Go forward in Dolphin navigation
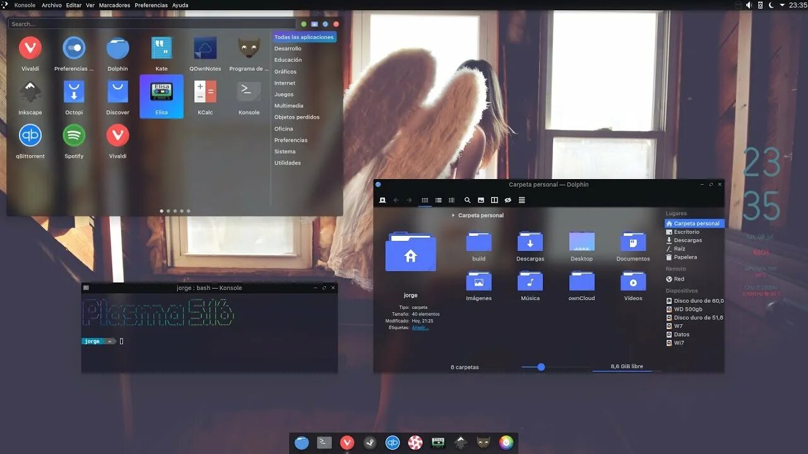The image size is (808, 454). (x=409, y=200)
